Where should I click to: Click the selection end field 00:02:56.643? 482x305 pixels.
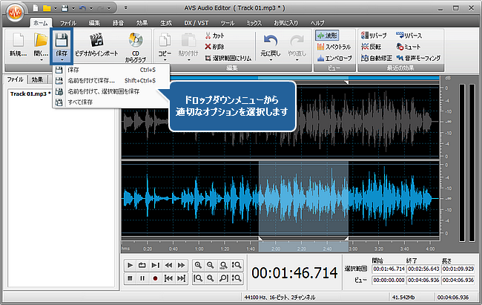(423, 269)
